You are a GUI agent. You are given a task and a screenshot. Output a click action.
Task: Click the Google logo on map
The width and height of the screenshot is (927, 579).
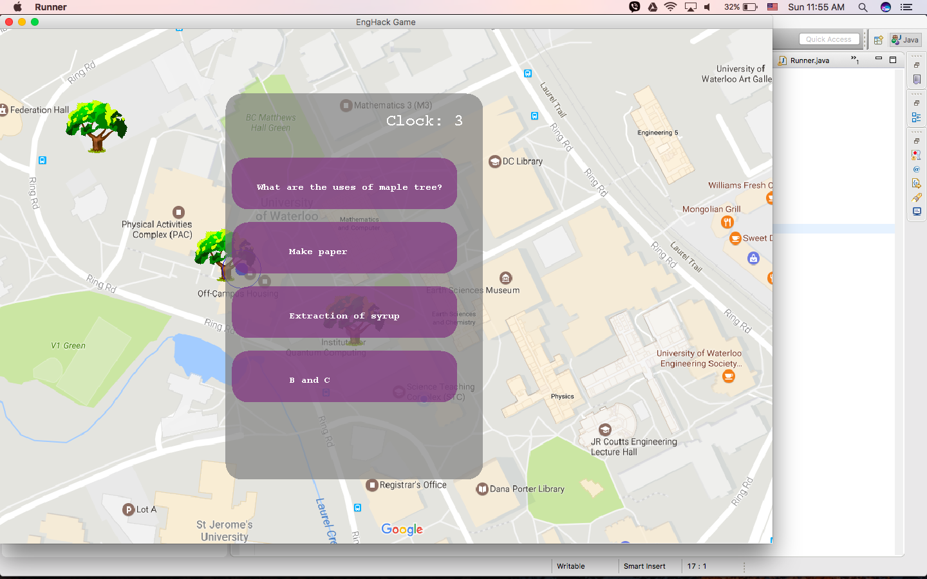[402, 529]
